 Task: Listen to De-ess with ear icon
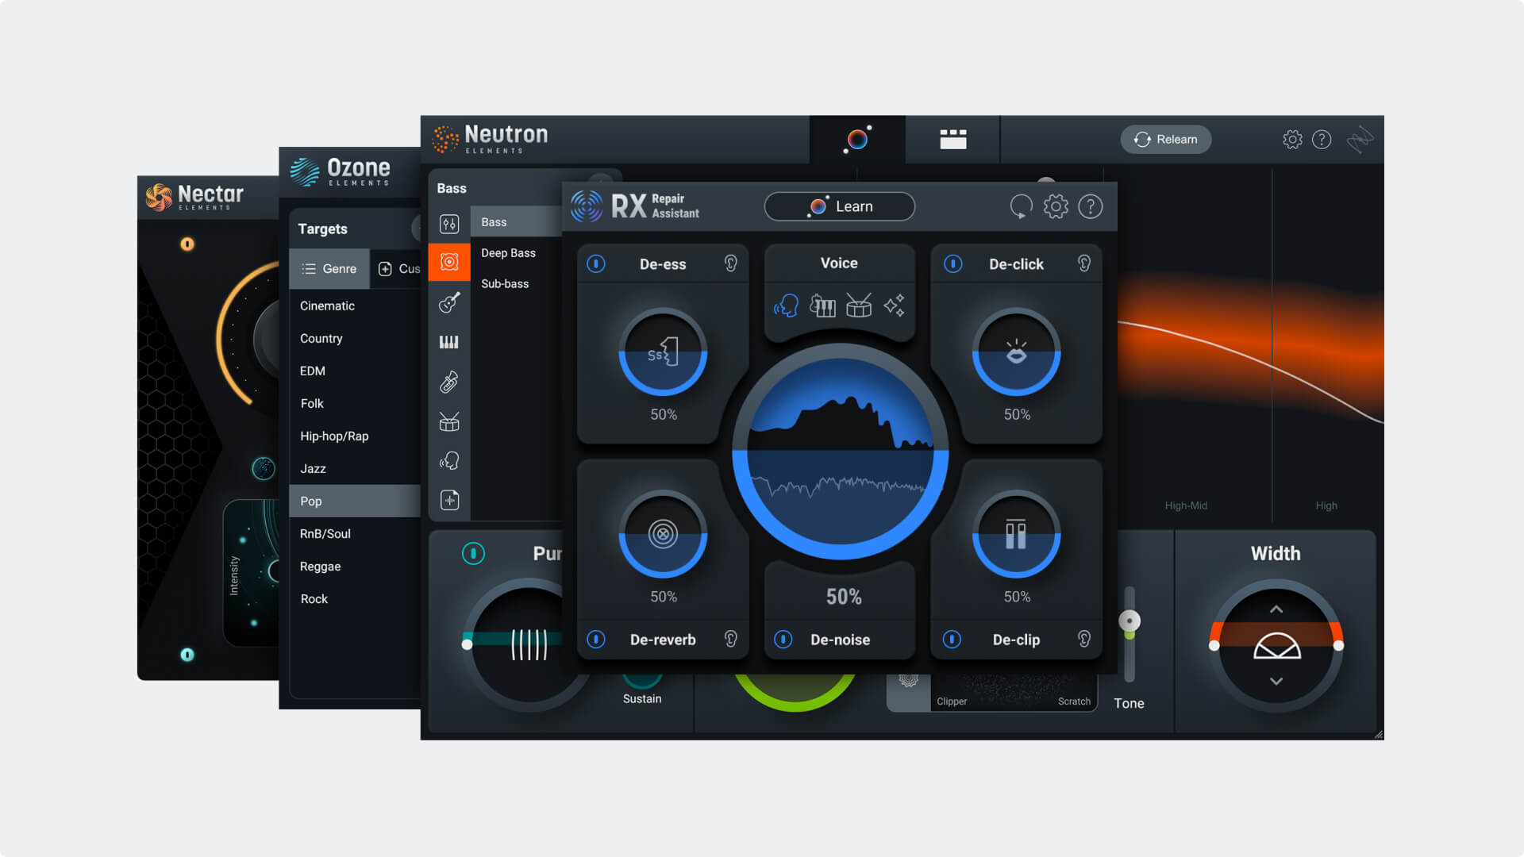click(731, 263)
